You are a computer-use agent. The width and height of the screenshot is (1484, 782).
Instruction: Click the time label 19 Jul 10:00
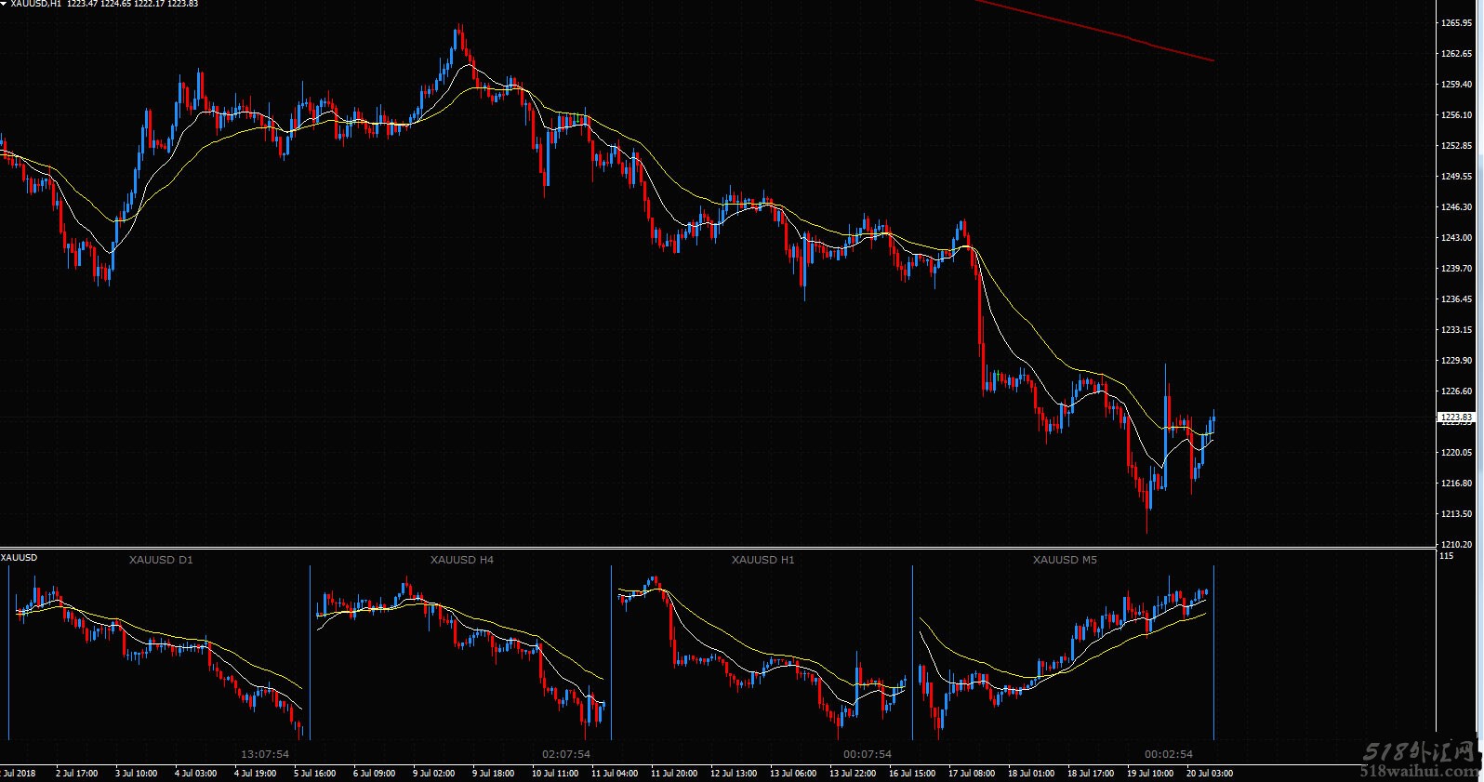pyautogui.click(x=1149, y=774)
